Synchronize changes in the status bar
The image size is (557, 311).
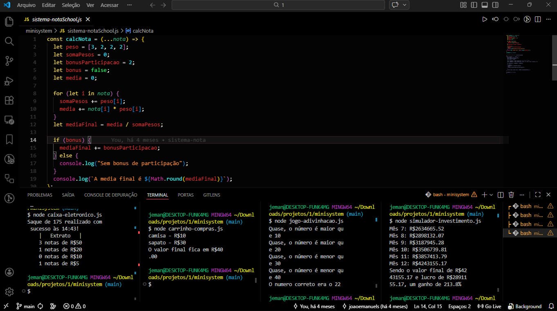[40, 306]
